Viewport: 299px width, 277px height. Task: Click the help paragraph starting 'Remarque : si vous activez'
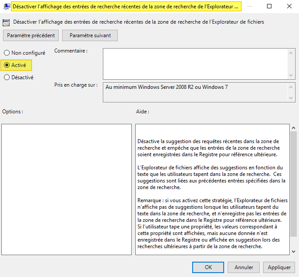pyautogui.click(x=212, y=223)
